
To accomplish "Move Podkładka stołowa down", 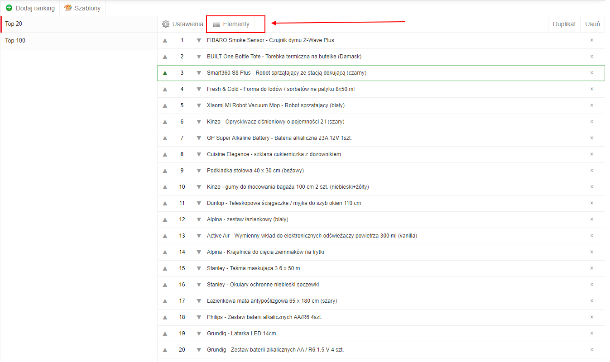I will point(199,171).
